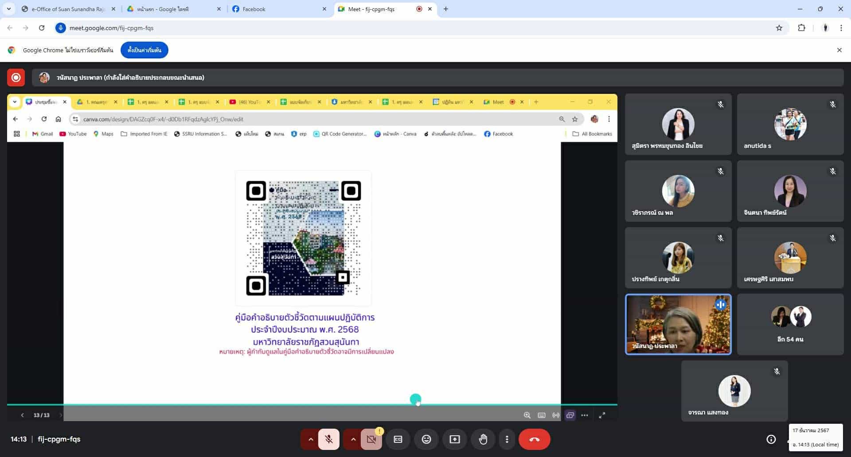
Task: Turn on the camera
Action: pyautogui.click(x=371, y=439)
